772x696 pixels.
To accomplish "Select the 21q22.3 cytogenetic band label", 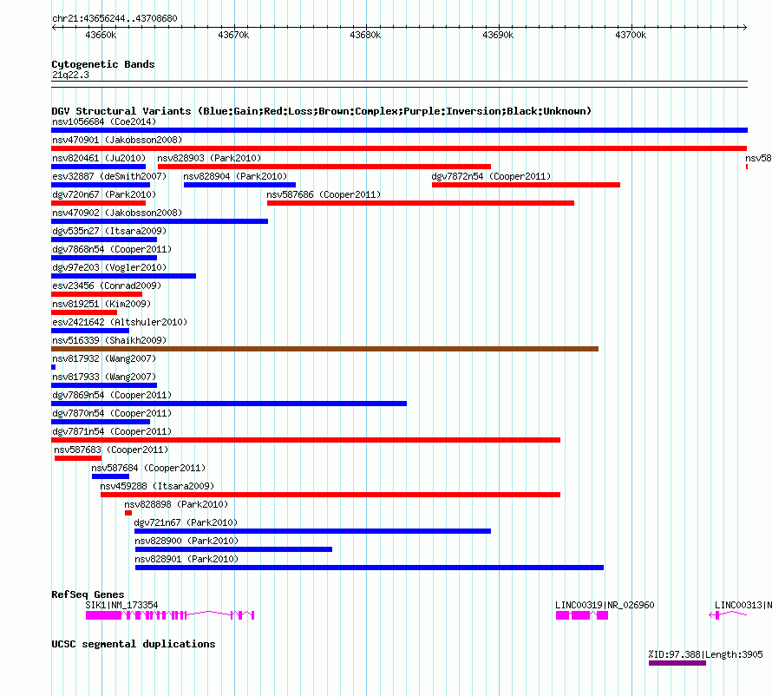I will coord(70,75).
